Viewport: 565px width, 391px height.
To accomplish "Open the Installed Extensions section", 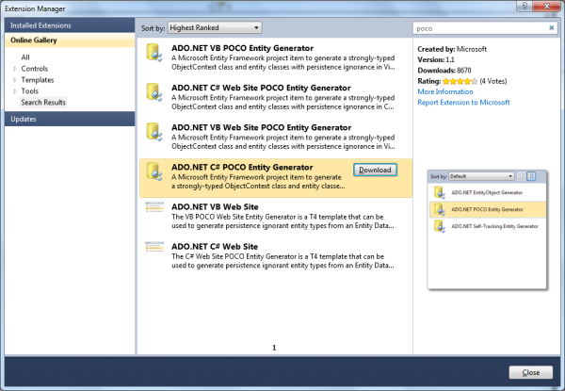I will [70, 25].
